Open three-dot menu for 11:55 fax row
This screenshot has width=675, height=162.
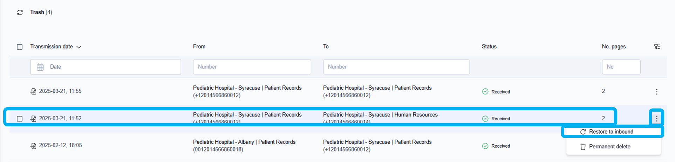(x=656, y=92)
